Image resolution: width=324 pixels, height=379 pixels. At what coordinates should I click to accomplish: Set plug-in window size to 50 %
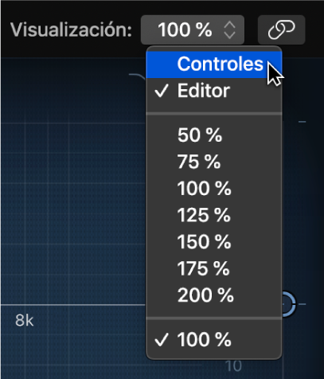(214, 135)
